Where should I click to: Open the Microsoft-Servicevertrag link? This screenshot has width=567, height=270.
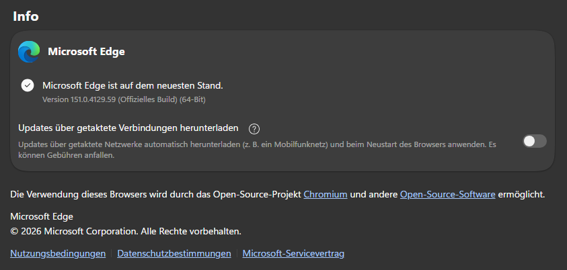293,253
